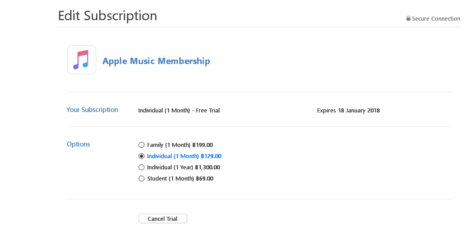Click the Your Subscription section label
The width and height of the screenshot is (474, 228).
coord(93,110)
